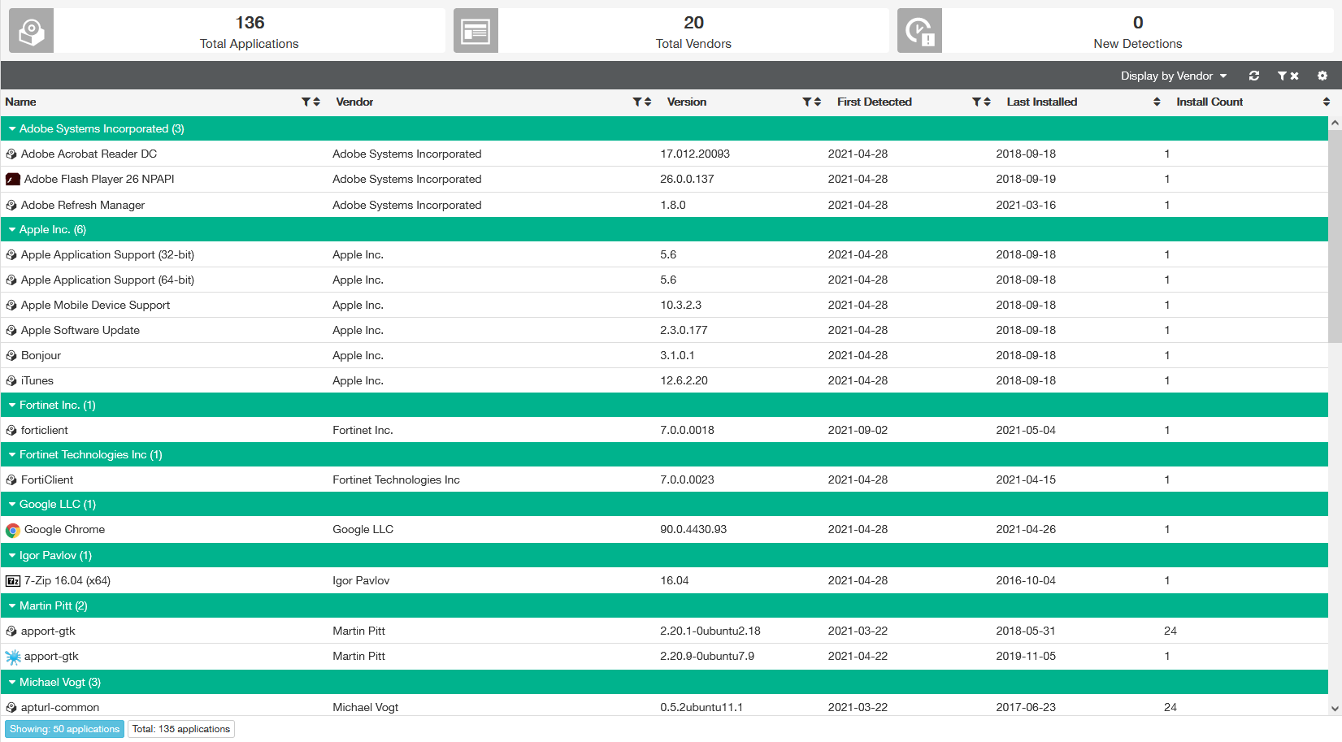Click the 7-Zip 16.04 (x64) icon
Screen dimensions: 1342x742
tap(13, 581)
